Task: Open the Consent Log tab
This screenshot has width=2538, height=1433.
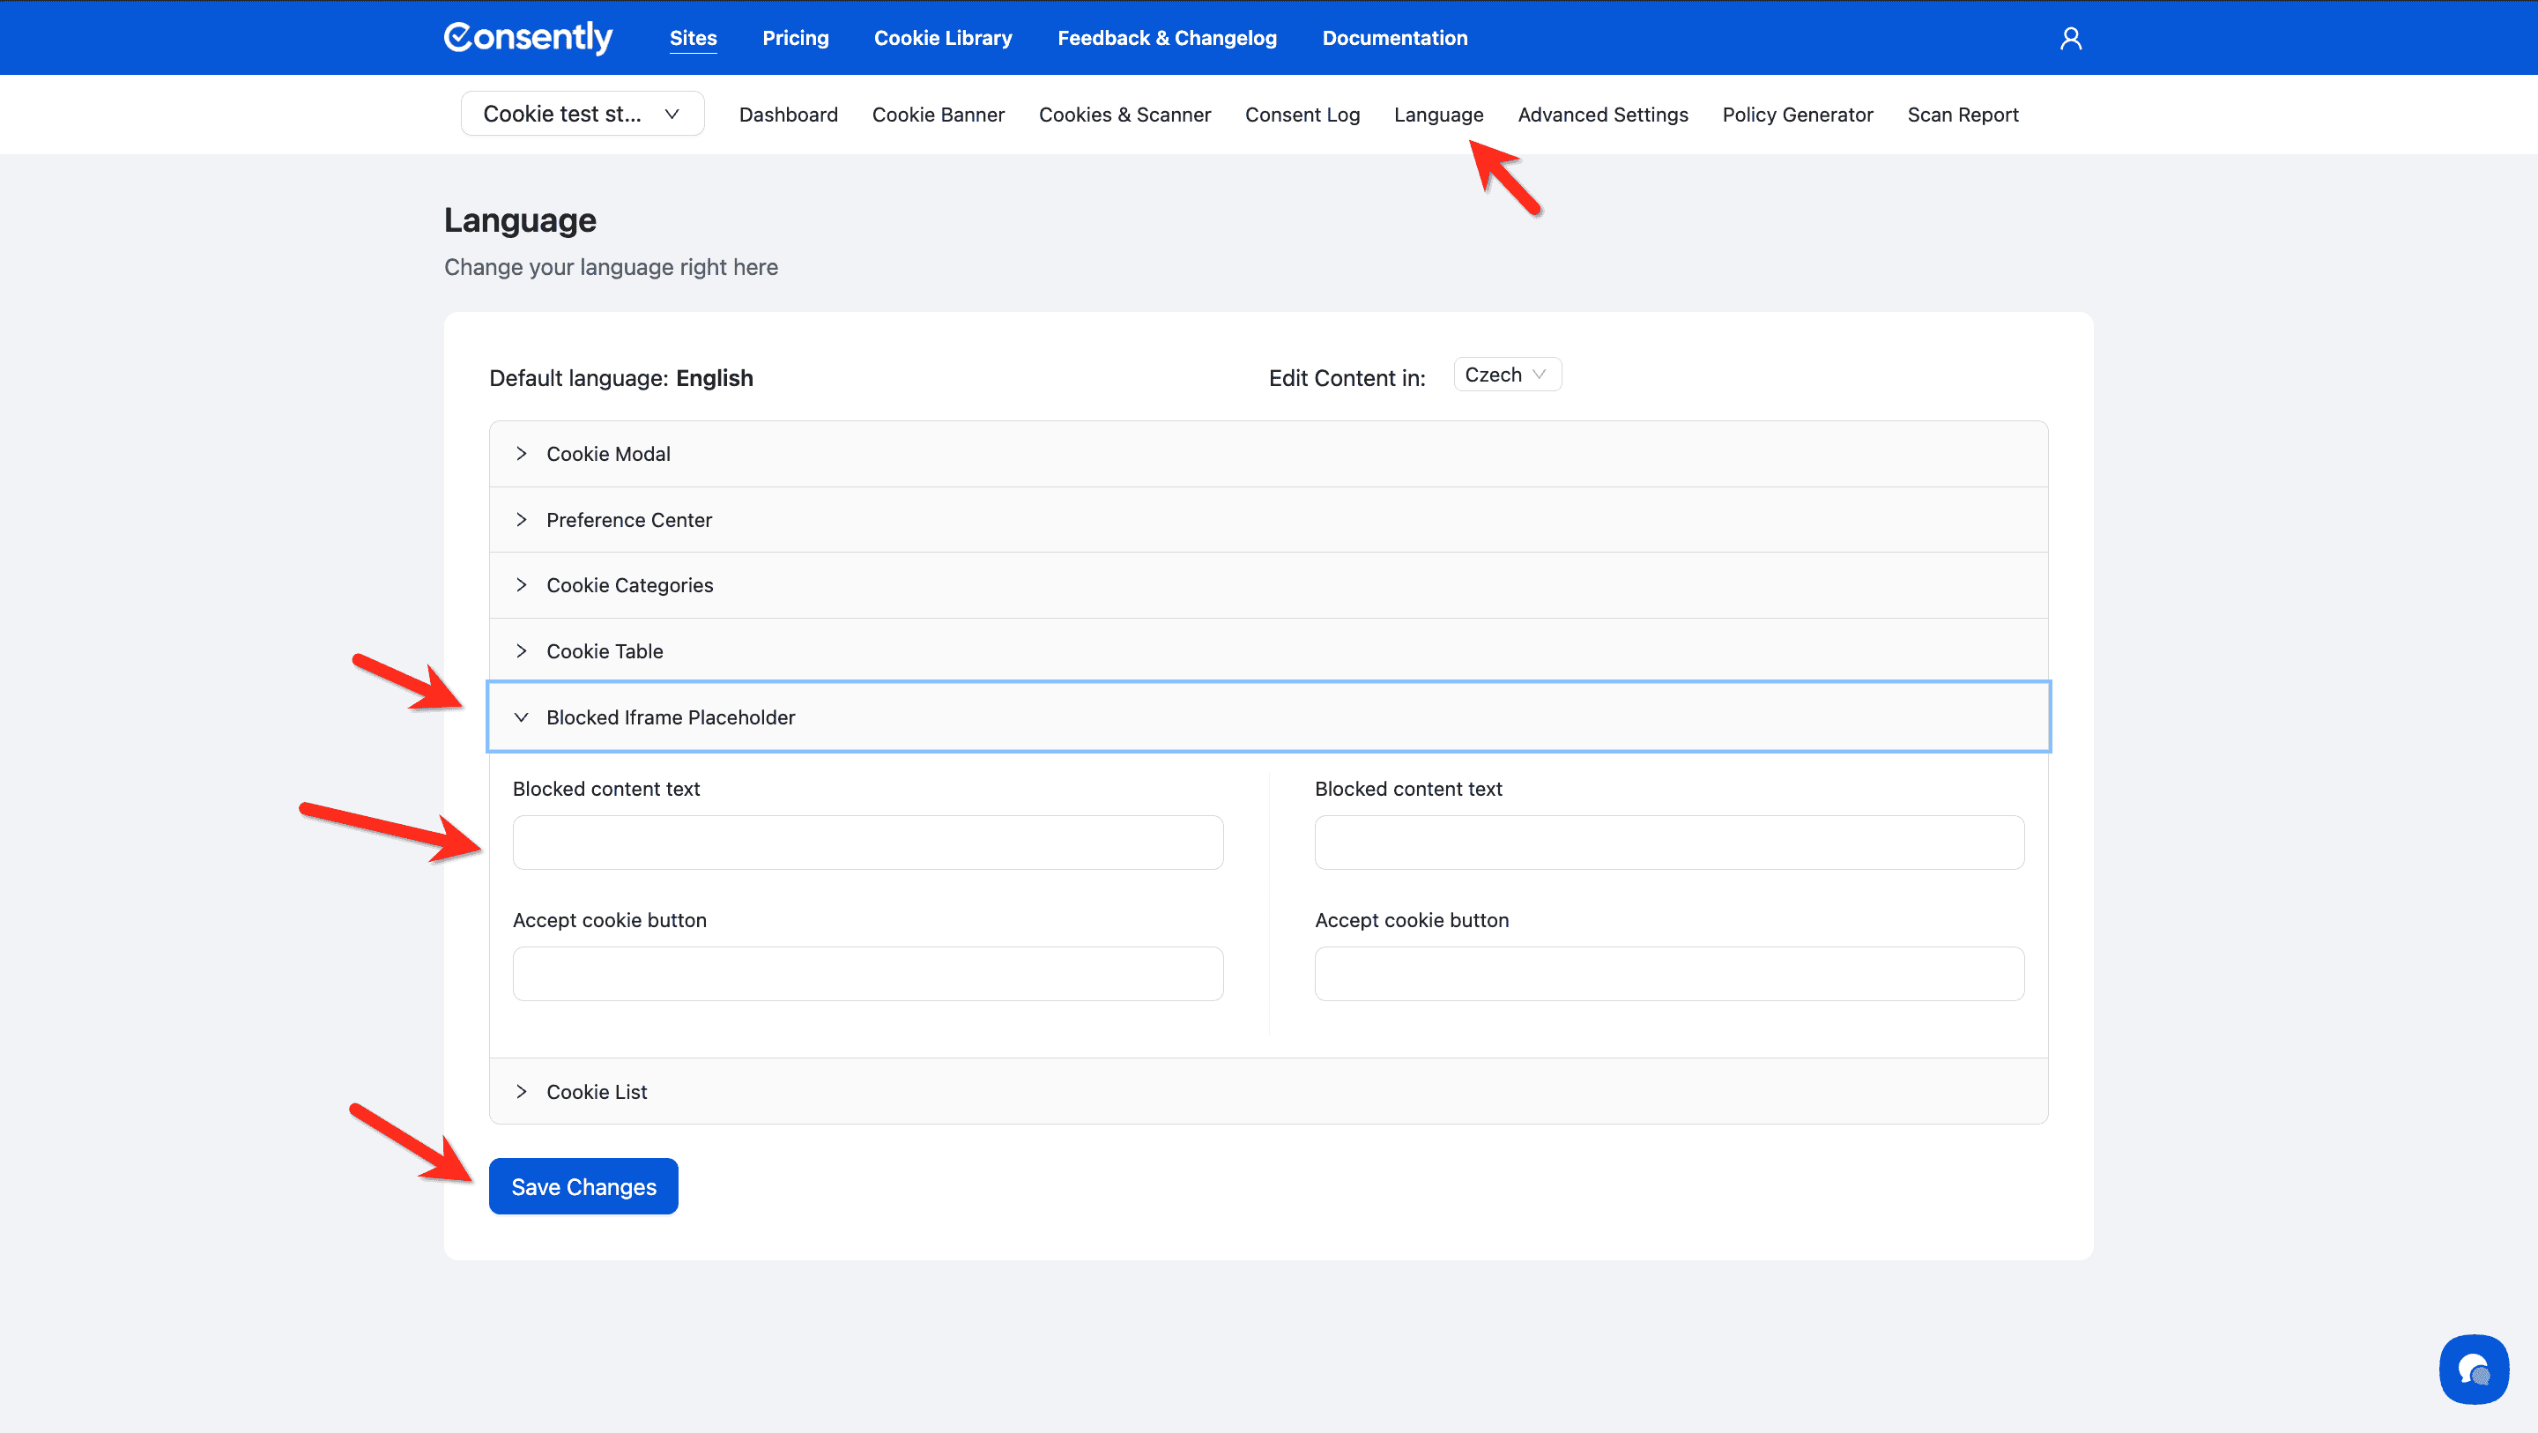Action: coord(1302,115)
